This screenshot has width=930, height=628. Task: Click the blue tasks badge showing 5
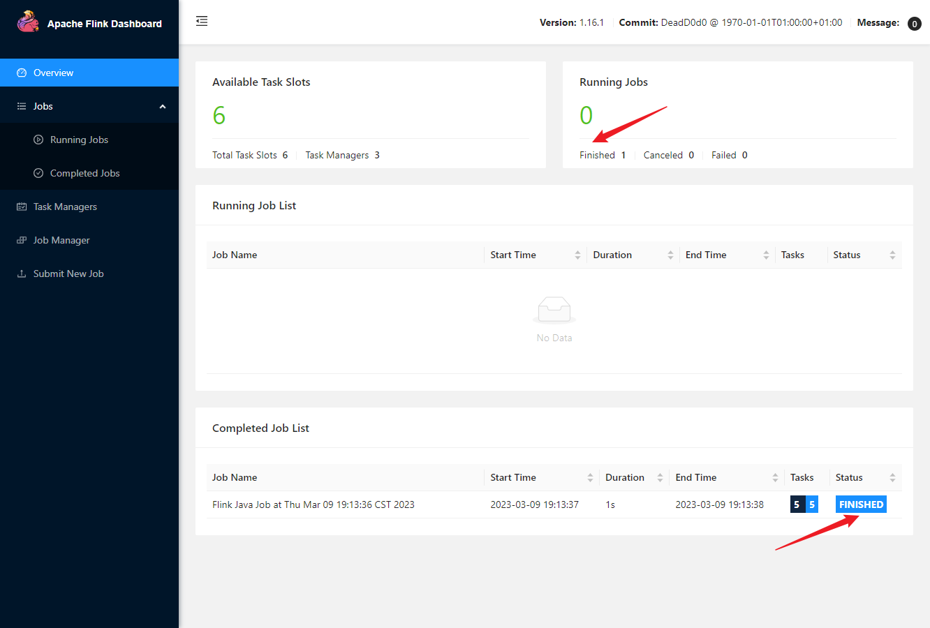tap(812, 504)
